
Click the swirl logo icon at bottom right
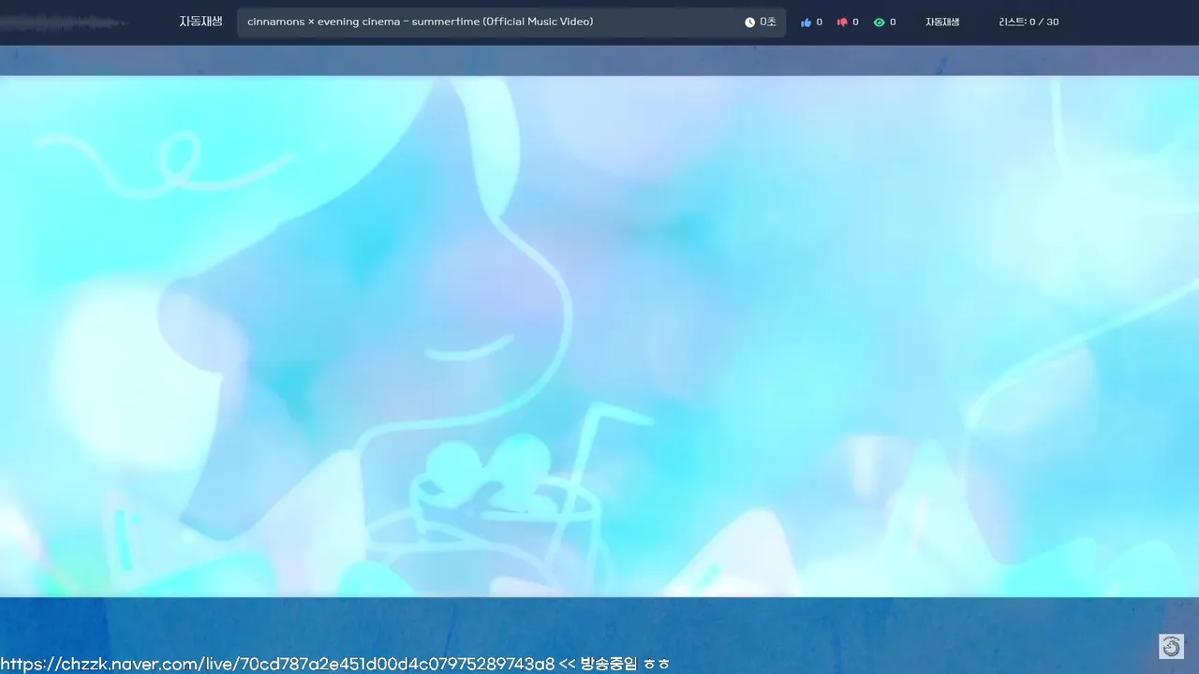pos(1171,646)
